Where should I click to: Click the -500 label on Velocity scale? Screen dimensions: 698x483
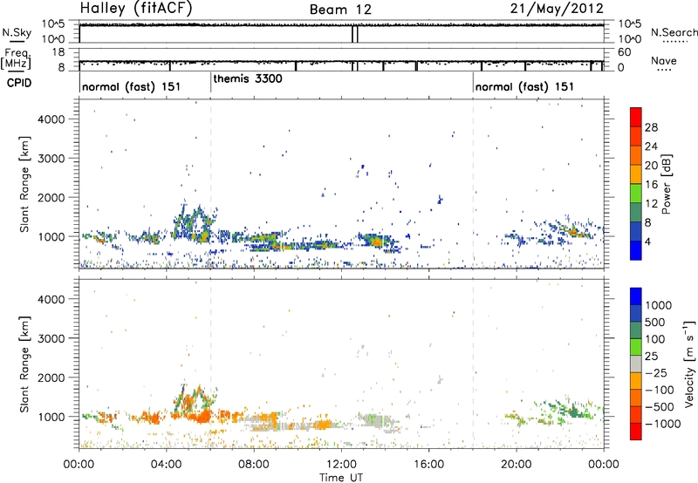point(660,407)
